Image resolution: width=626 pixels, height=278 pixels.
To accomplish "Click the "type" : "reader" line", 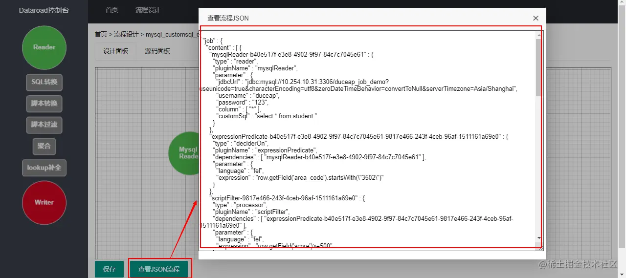I will (x=235, y=62).
